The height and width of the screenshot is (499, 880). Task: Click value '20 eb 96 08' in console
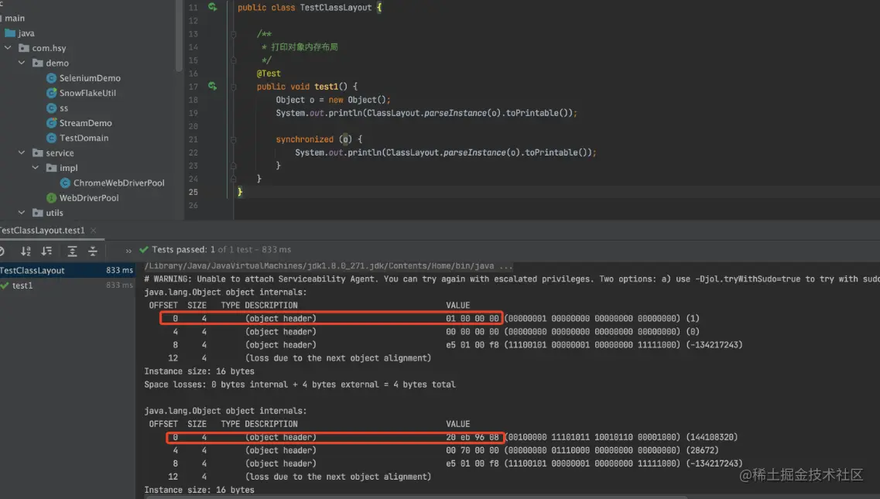tap(472, 437)
